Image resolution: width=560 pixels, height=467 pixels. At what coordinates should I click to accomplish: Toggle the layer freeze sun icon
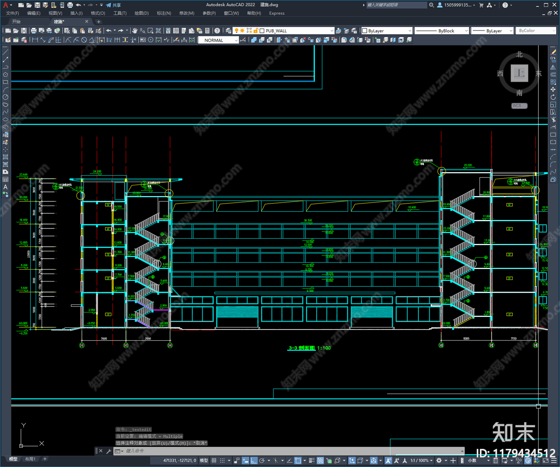pyautogui.click(x=242, y=31)
